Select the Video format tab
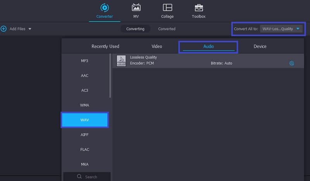 pyautogui.click(x=157, y=47)
